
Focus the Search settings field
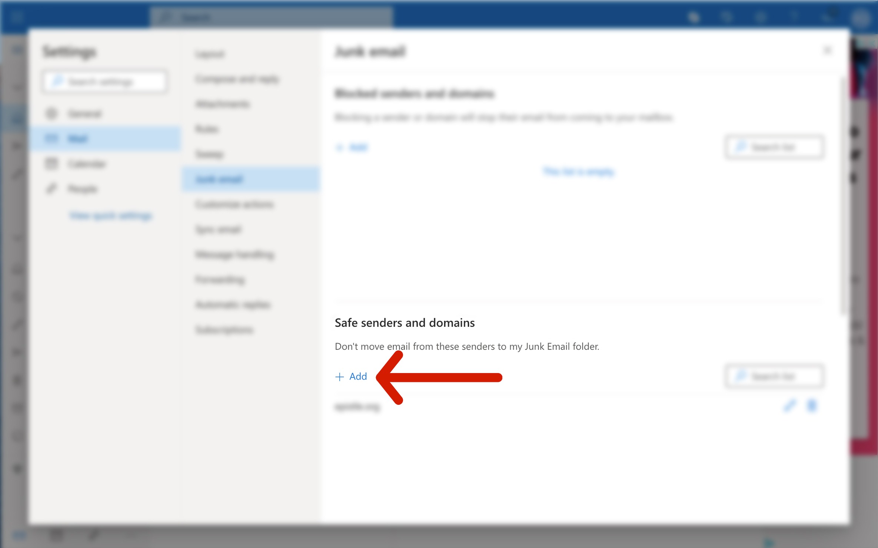pyautogui.click(x=105, y=82)
